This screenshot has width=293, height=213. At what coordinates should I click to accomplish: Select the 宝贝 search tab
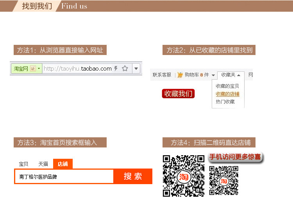tap(23, 164)
